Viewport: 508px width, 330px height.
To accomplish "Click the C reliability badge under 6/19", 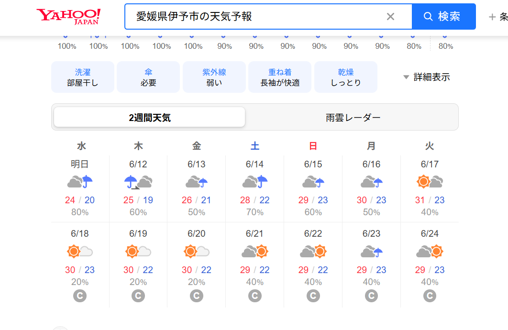I will pyautogui.click(x=138, y=296).
